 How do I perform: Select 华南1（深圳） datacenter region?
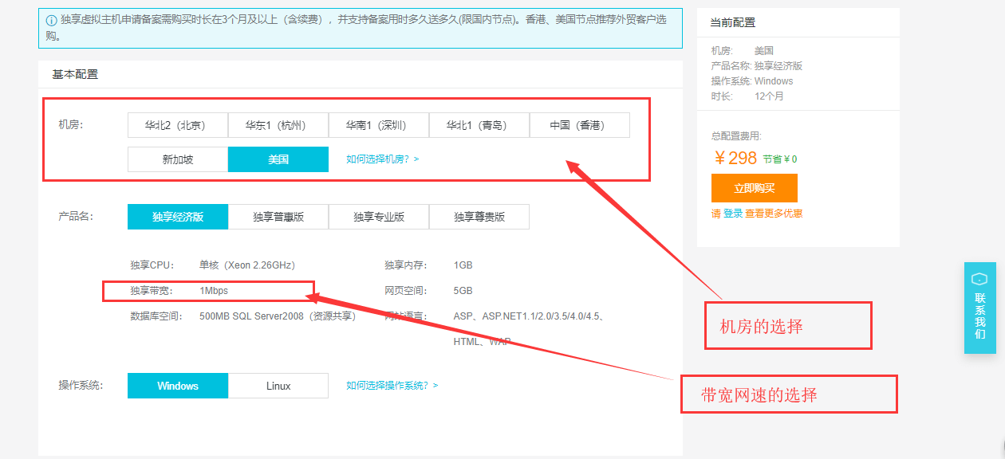point(378,125)
